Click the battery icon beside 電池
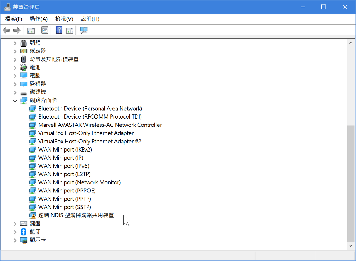This screenshot has width=356, height=261. [x=23, y=67]
